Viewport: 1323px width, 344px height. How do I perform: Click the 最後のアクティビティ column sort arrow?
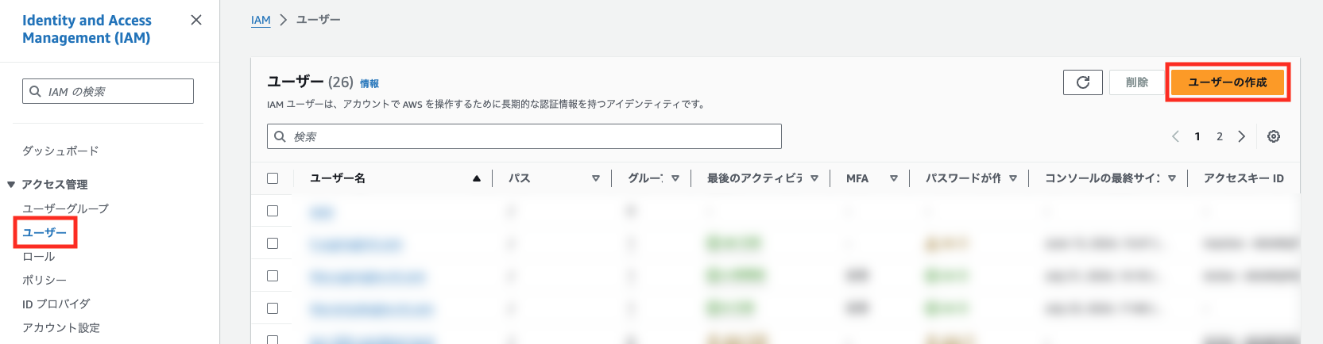(814, 178)
